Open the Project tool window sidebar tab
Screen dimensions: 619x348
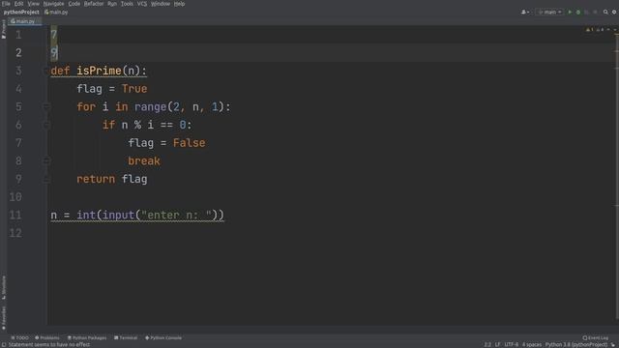pyautogui.click(x=4, y=29)
